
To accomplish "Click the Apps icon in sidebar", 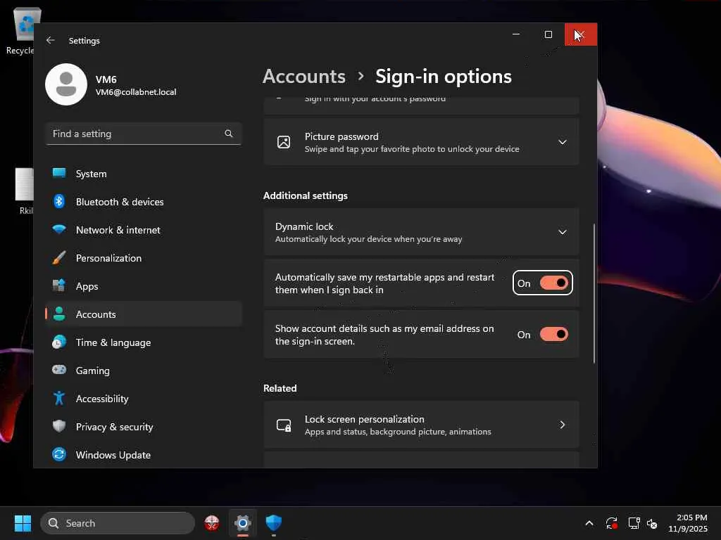I will pyautogui.click(x=59, y=285).
